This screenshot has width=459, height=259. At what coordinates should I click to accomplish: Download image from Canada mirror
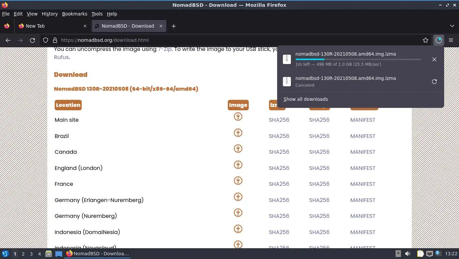tap(238, 149)
